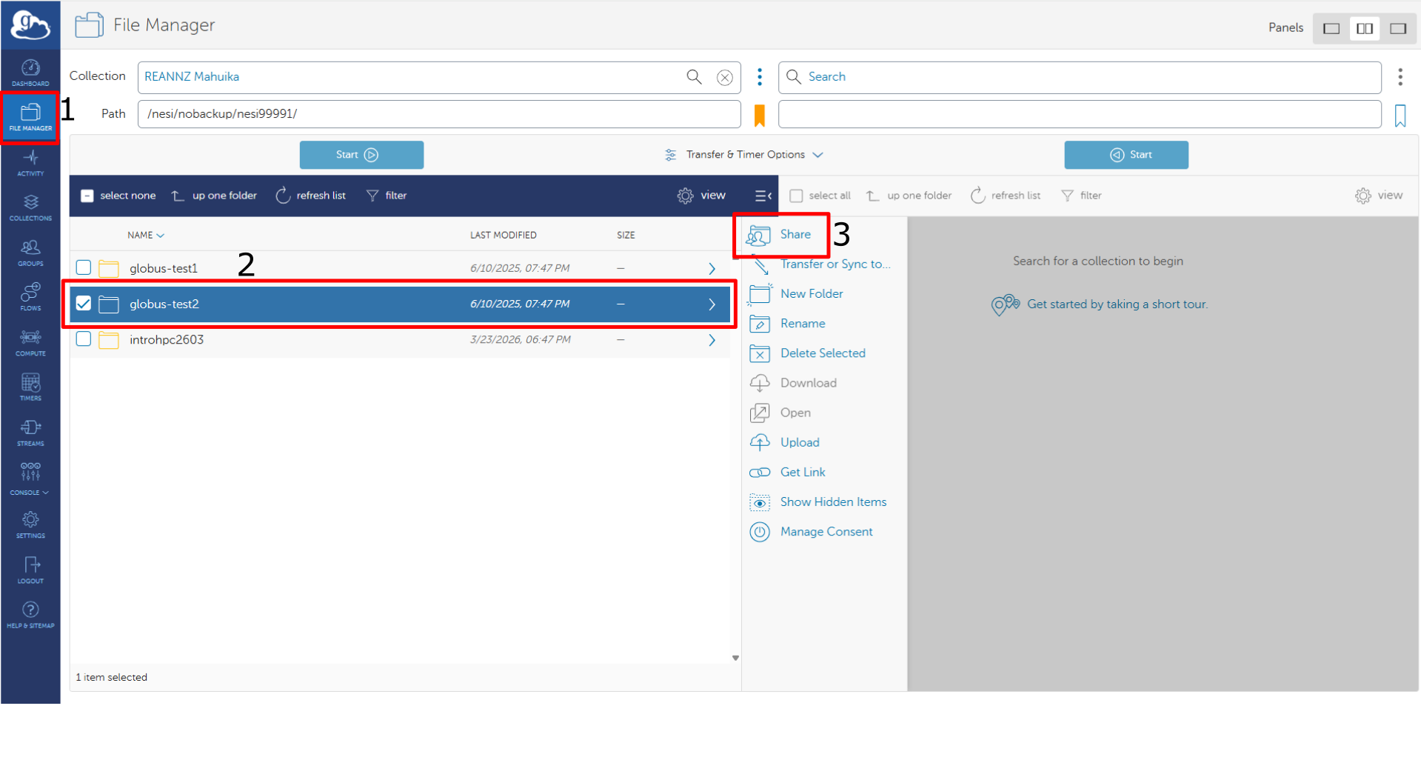Click the orange bookmark icon beside the path
The width and height of the screenshot is (1421, 763).
click(x=760, y=116)
